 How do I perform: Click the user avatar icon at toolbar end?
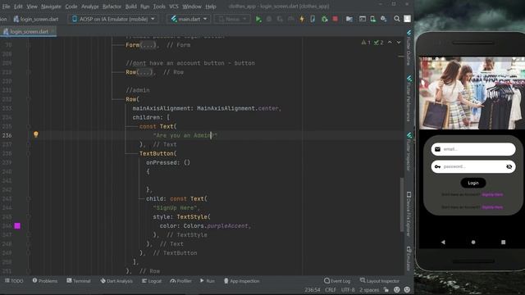pos(407,19)
